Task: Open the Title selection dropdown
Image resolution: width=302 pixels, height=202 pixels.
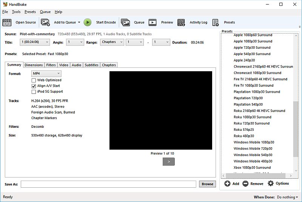Action: [35, 42]
